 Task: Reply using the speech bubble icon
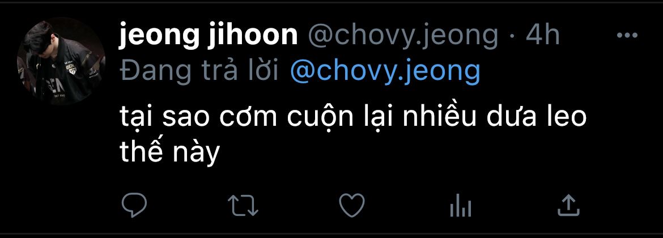[134, 205]
